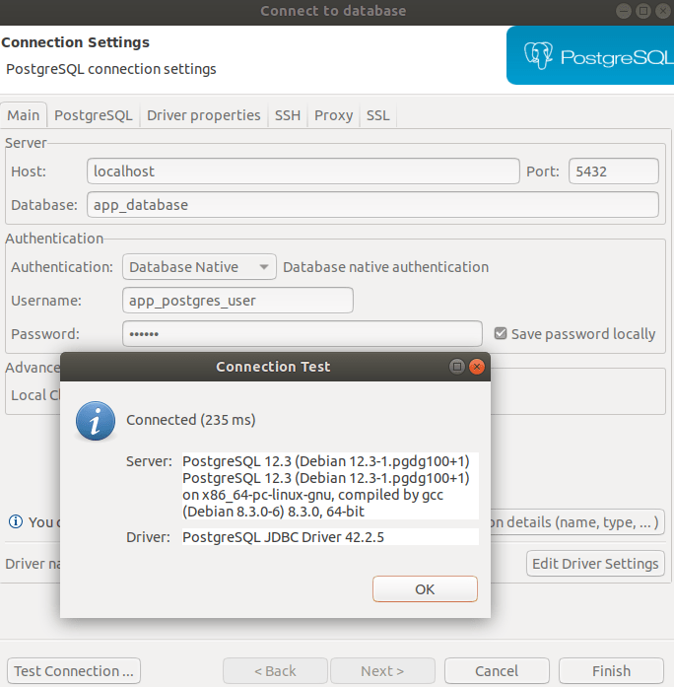The image size is (674, 687).
Task: Open the Driver properties tab
Action: [204, 114]
